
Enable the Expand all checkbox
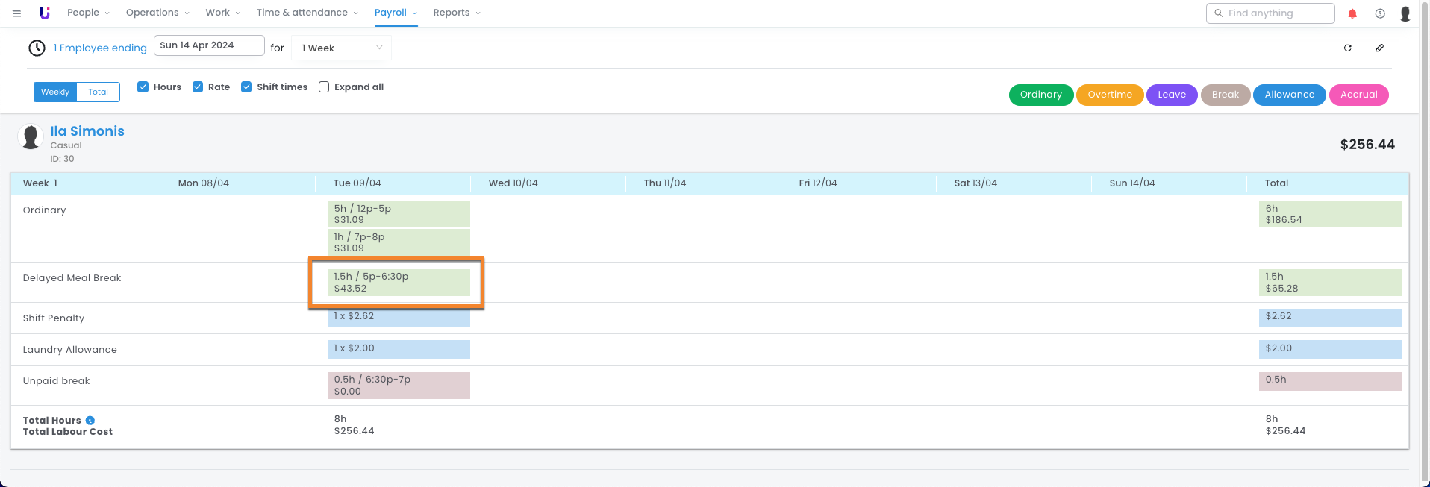click(x=324, y=87)
